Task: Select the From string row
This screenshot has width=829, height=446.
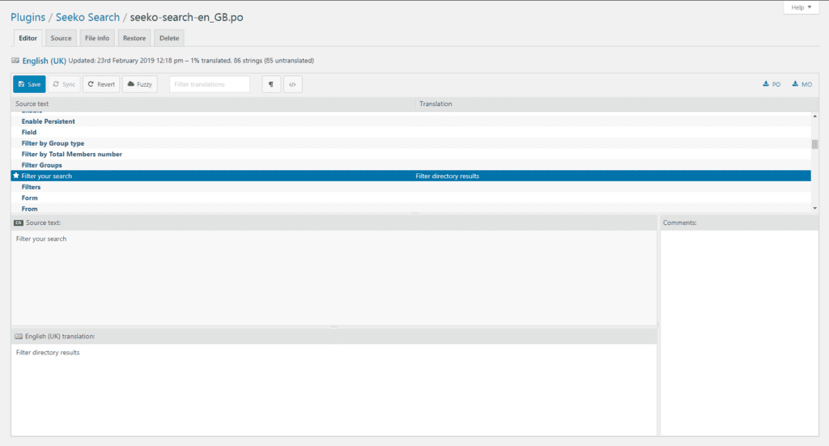Action: point(410,209)
